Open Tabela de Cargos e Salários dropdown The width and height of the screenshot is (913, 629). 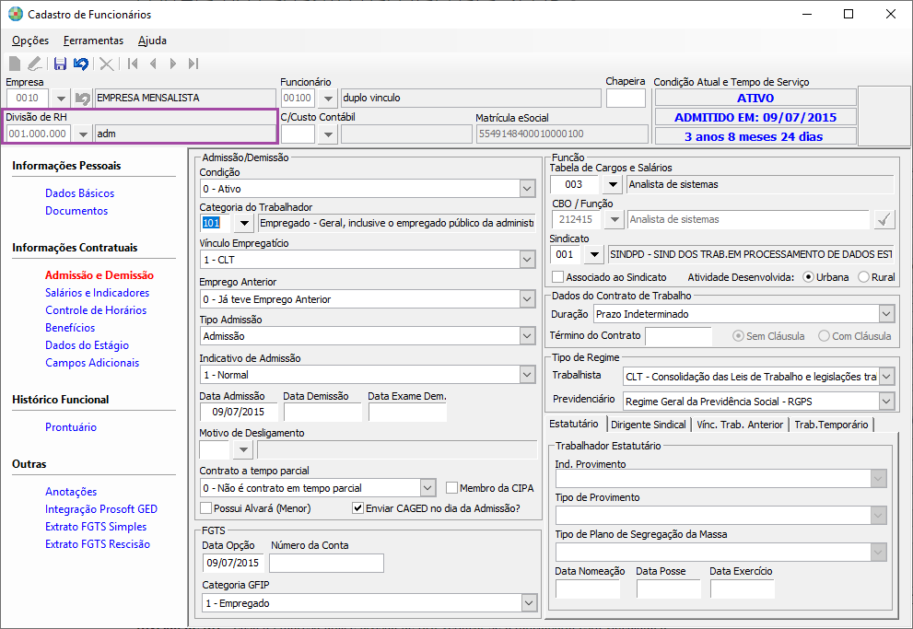[x=612, y=184]
